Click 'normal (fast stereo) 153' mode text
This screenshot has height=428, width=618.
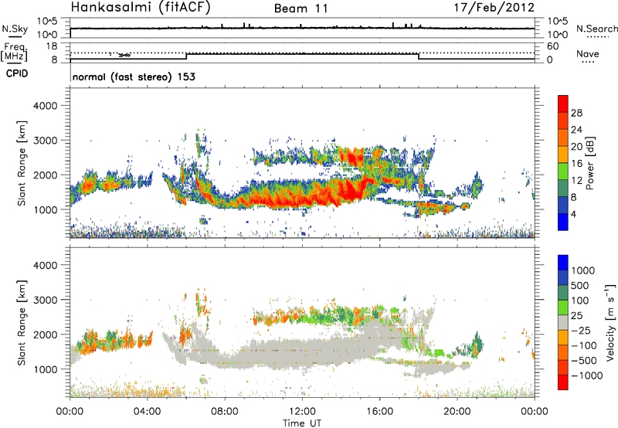(134, 76)
